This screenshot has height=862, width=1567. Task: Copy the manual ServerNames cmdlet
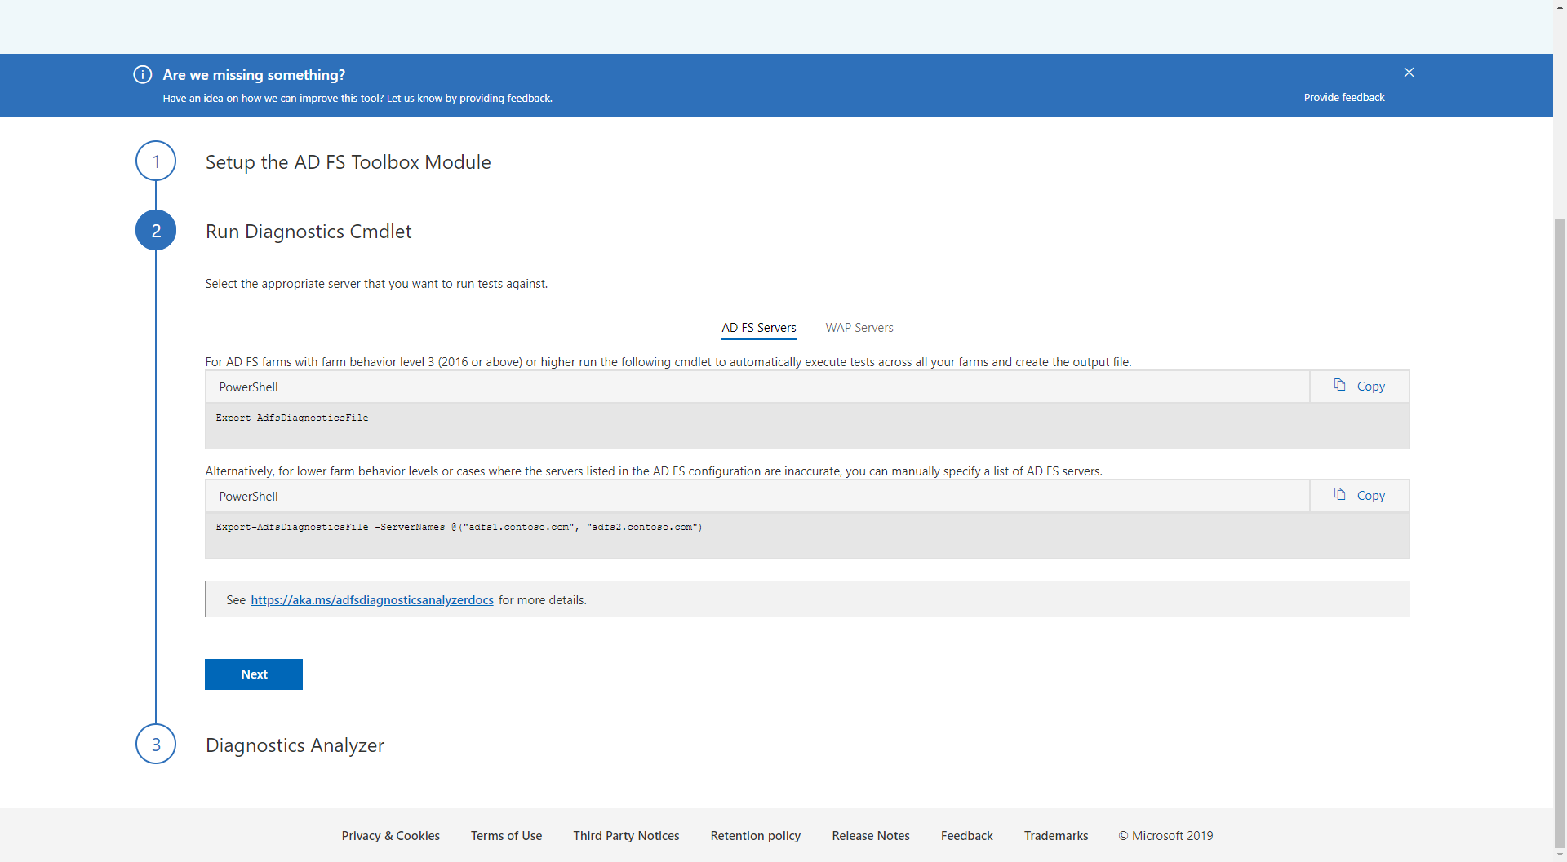pyautogui.click(x=1357, y=495)
